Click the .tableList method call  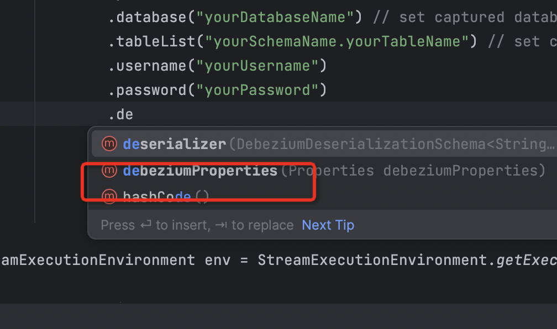pos(153,41)
